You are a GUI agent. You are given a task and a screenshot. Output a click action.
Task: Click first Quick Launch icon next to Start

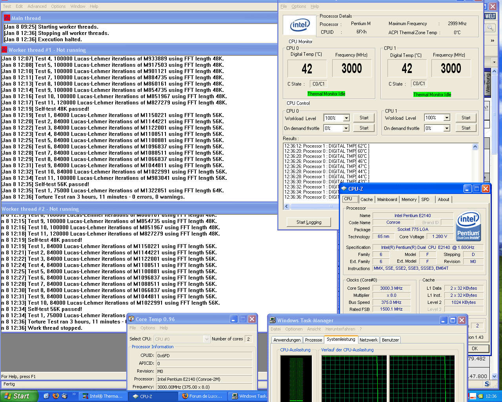(46, 396)
